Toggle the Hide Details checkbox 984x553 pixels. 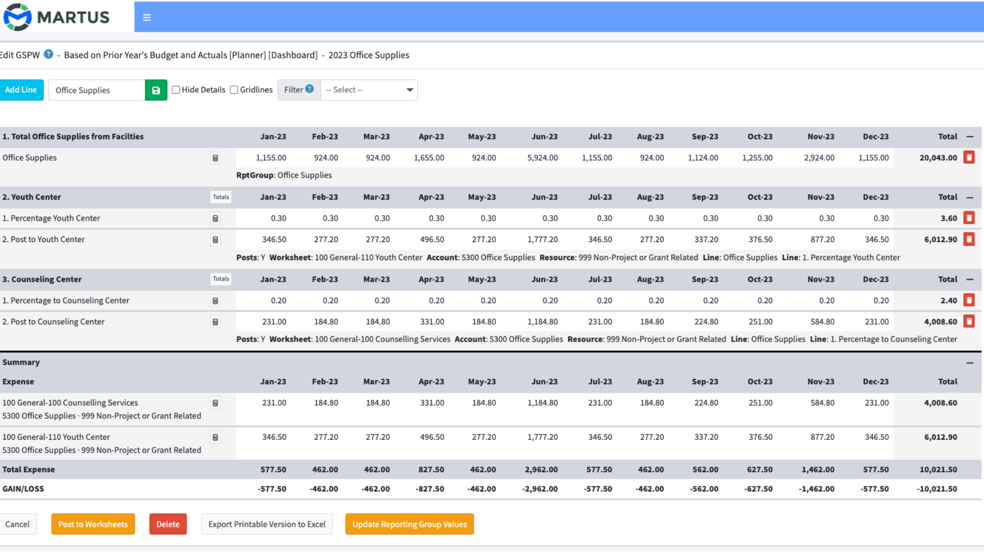point(176,89)
